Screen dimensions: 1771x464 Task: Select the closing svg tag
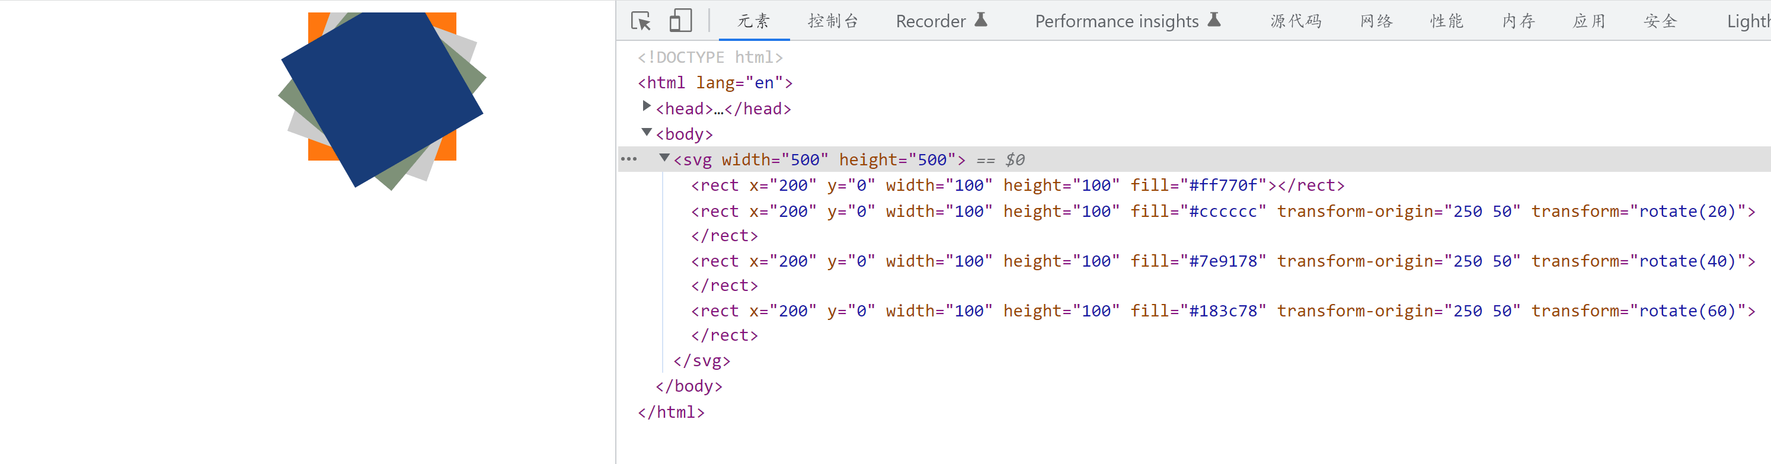[x=702, y=361]
